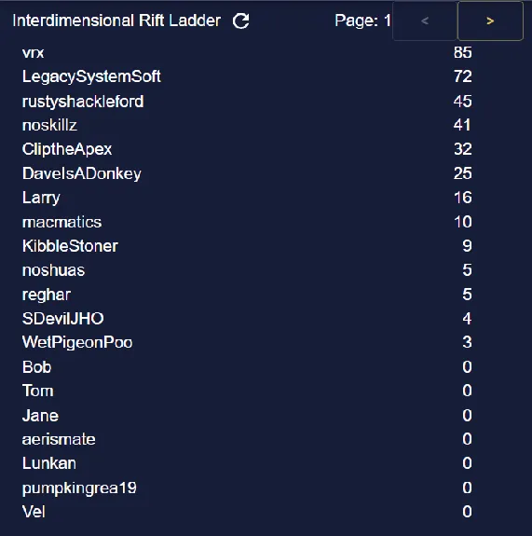Click score 10 for macmatics

coord(463,222)
